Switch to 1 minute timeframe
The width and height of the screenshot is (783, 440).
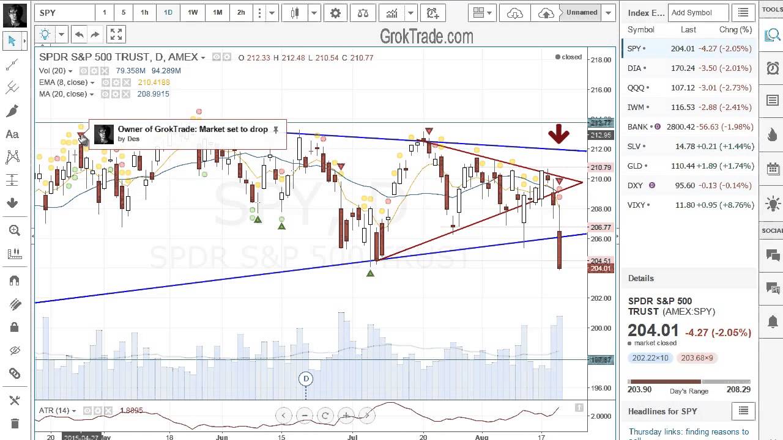click(104, 13)
